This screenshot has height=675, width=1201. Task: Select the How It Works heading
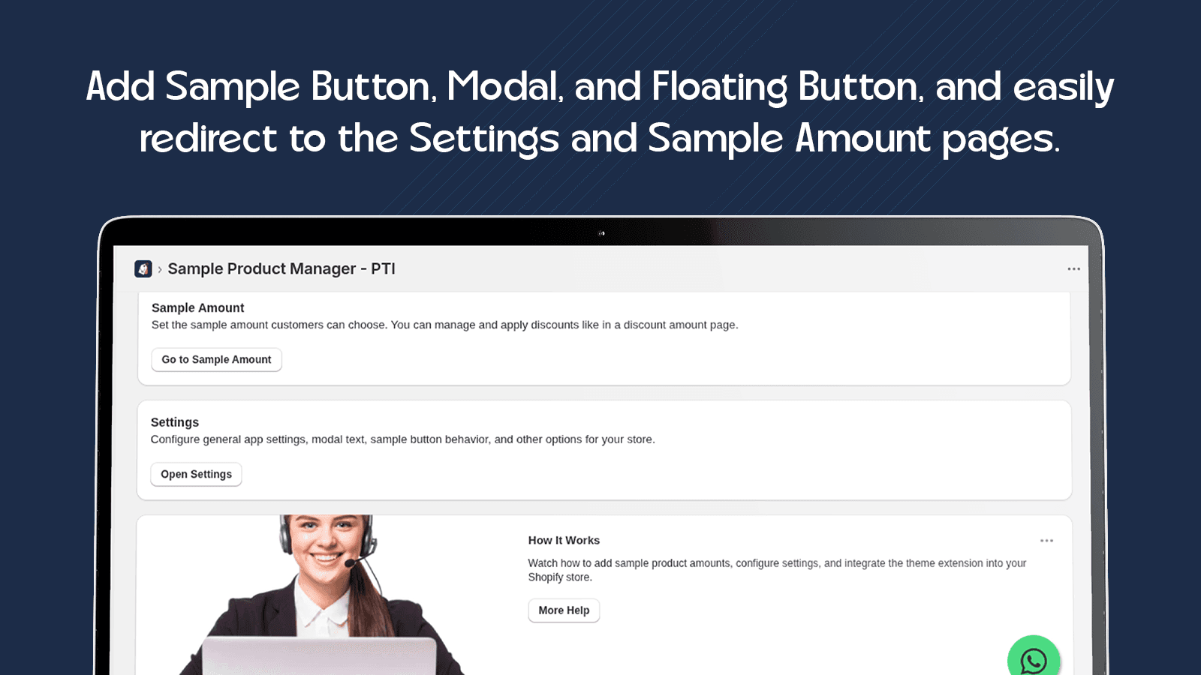564,540
